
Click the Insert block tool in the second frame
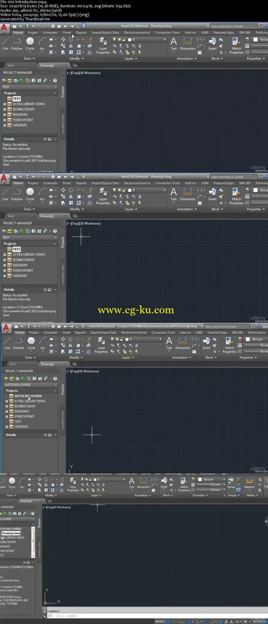click(213, 194)
